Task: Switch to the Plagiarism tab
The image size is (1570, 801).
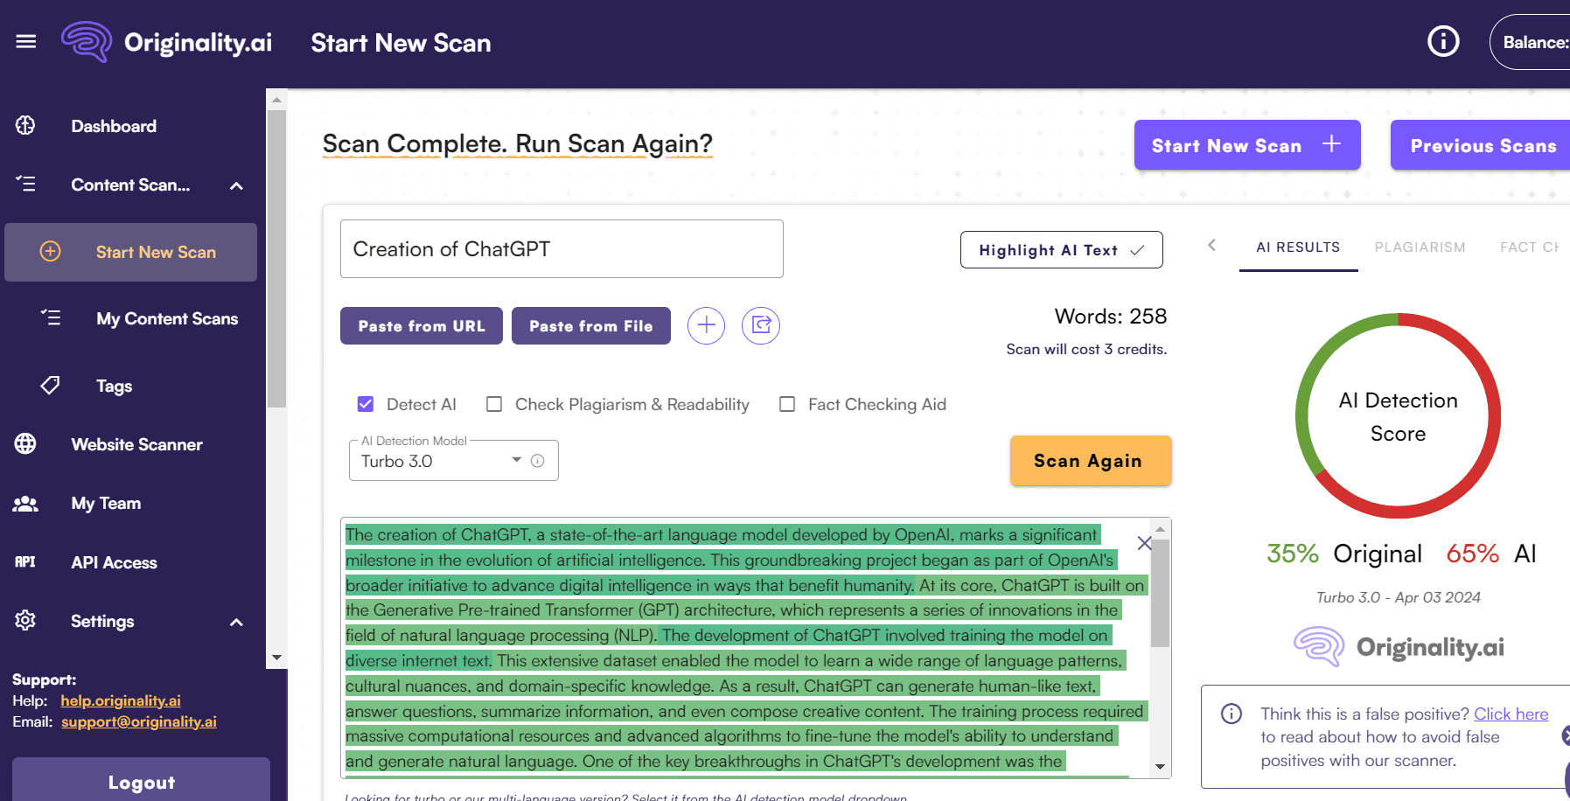Action: [1420, 247]
